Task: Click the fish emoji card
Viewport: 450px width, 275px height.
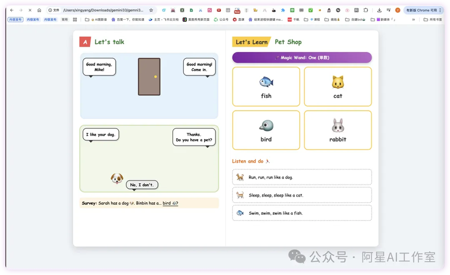Action: [x=266, y=86]
